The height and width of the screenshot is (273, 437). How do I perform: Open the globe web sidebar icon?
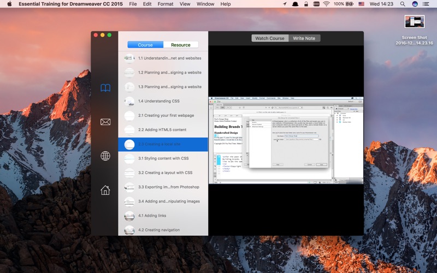(x=105, y=156)
